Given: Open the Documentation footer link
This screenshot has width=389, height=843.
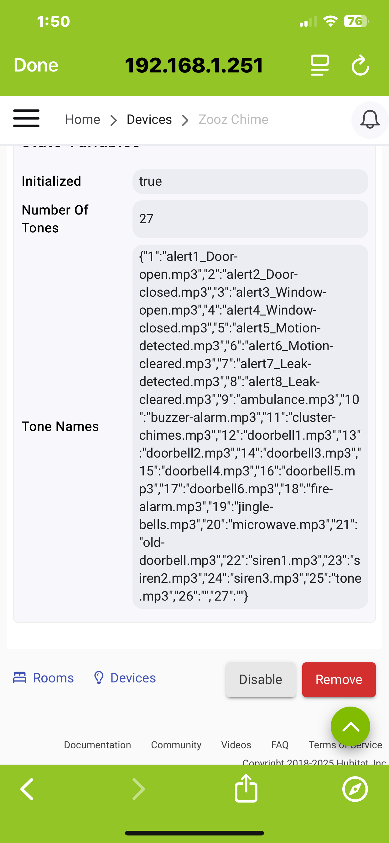Looking at the screenshot, I should point(97,745).
